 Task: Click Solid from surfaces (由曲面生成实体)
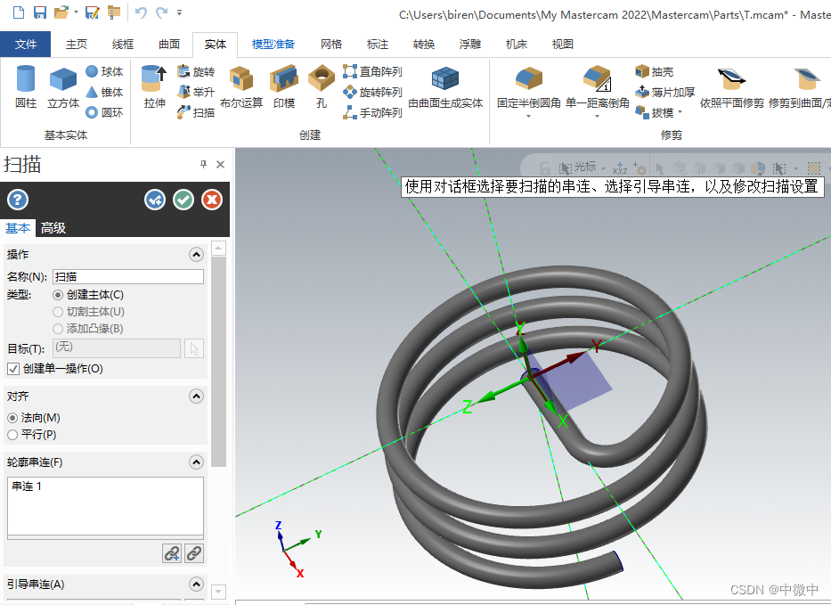click(x=445, y=86)
